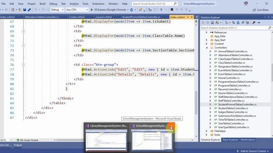Click the Open File folder icon
The height and width of the screenshot is (153, 273).
click(x=20, y=10)
